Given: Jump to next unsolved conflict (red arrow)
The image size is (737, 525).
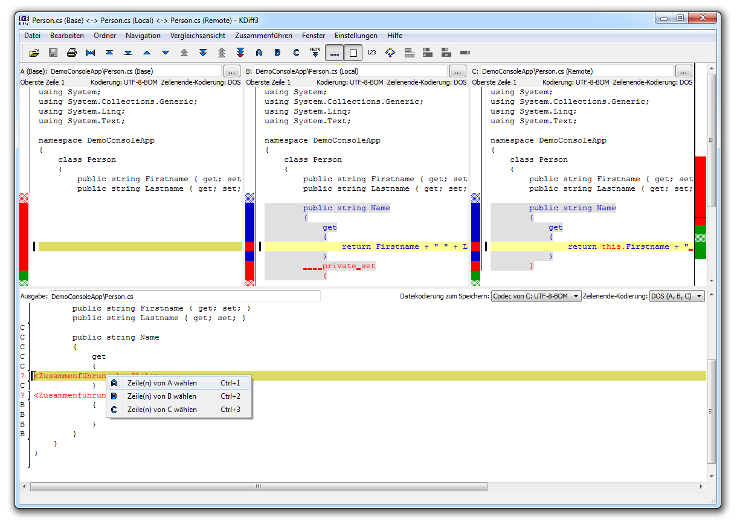Looking at the screenshot, I should [240, 53].
